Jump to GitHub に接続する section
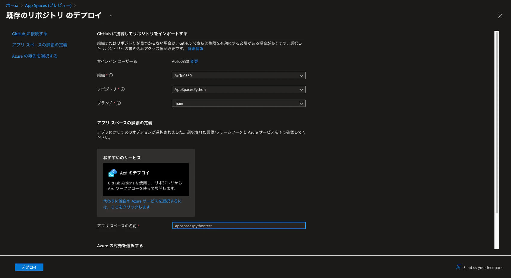Viewport: 511px width, 278px height. [30, 34]
